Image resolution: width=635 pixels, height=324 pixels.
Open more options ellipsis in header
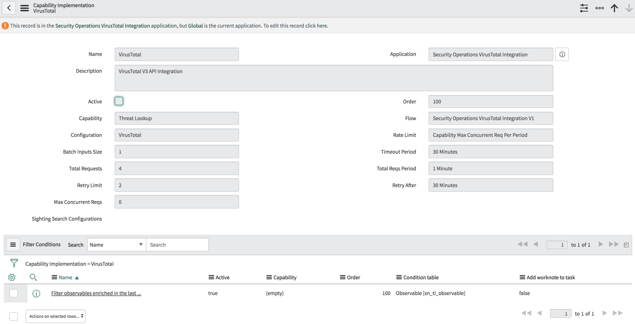pyautogui.click(x=600, y=8)
